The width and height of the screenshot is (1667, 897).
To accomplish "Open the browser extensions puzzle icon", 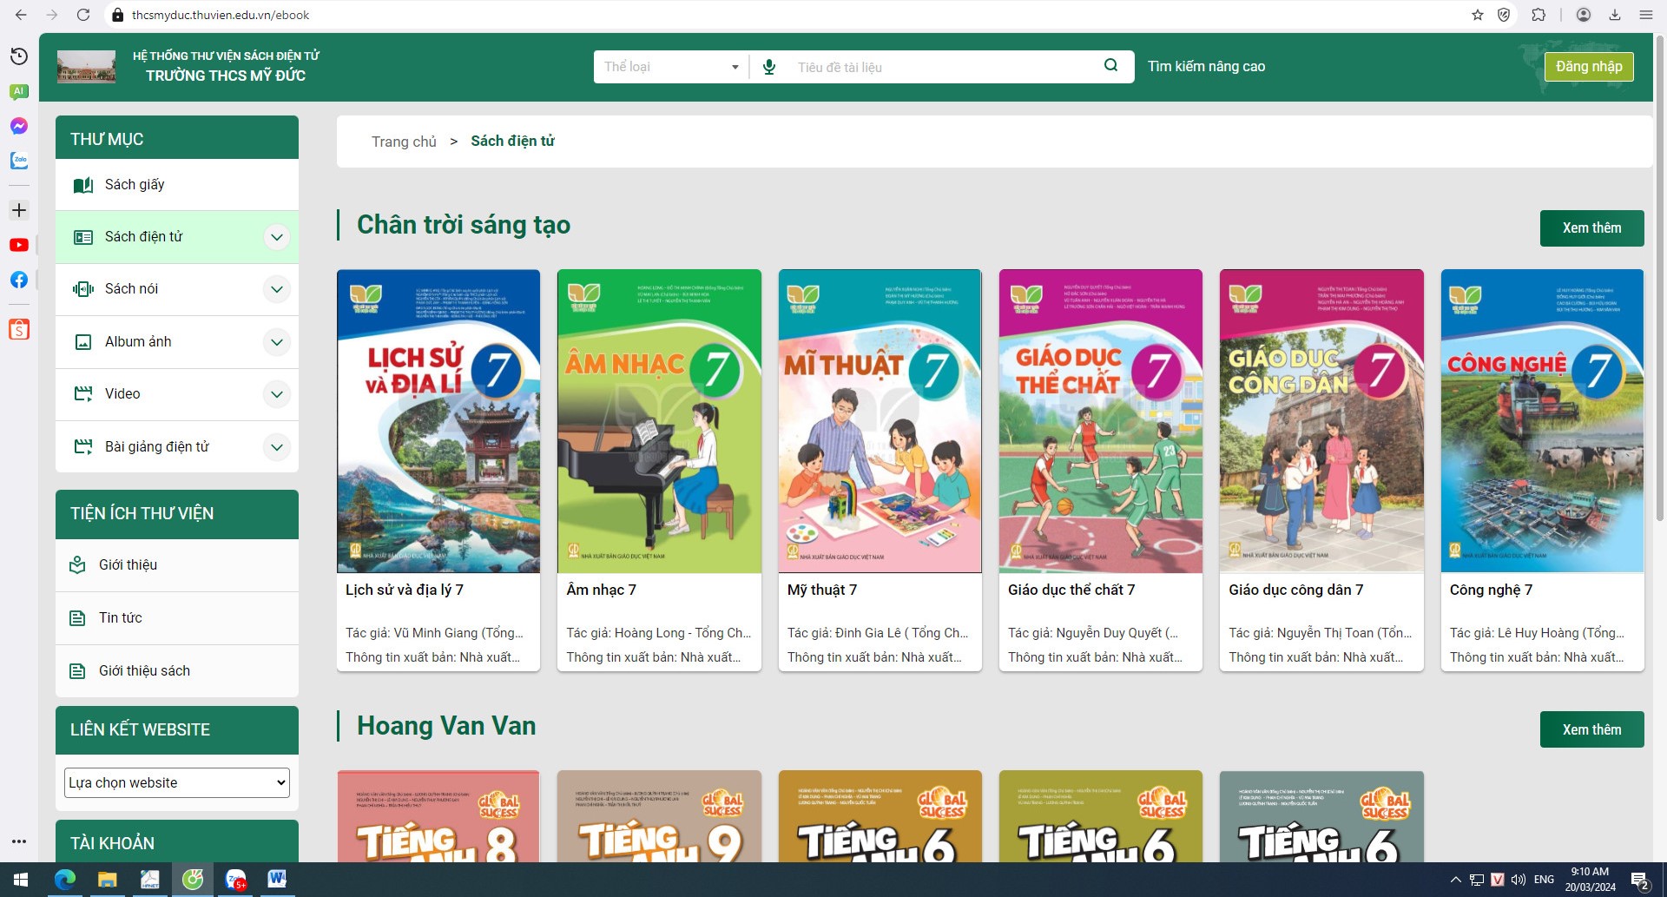I will point(1539,15).
